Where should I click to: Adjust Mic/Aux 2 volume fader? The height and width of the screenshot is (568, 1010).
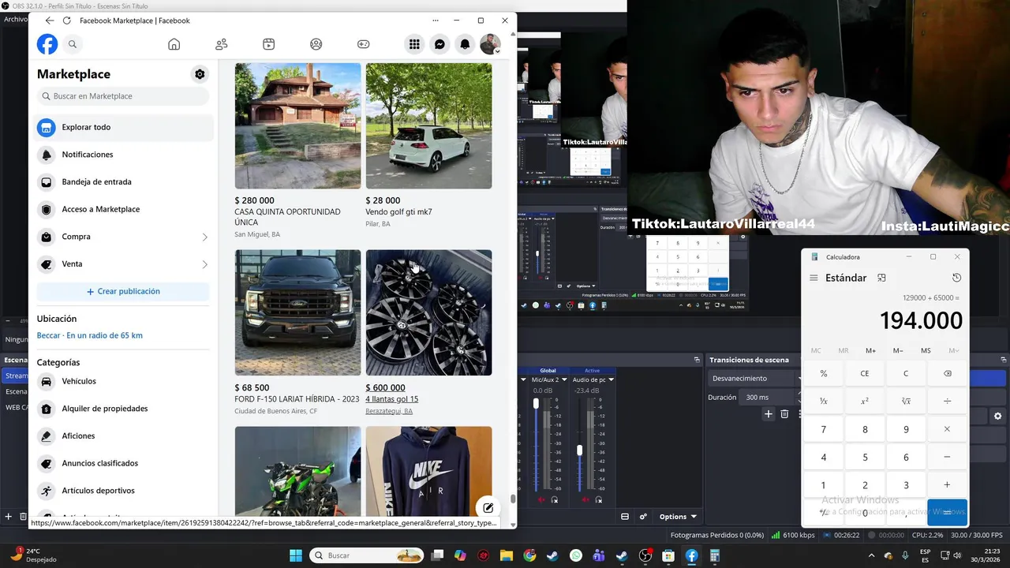click(x=537, y=404)
